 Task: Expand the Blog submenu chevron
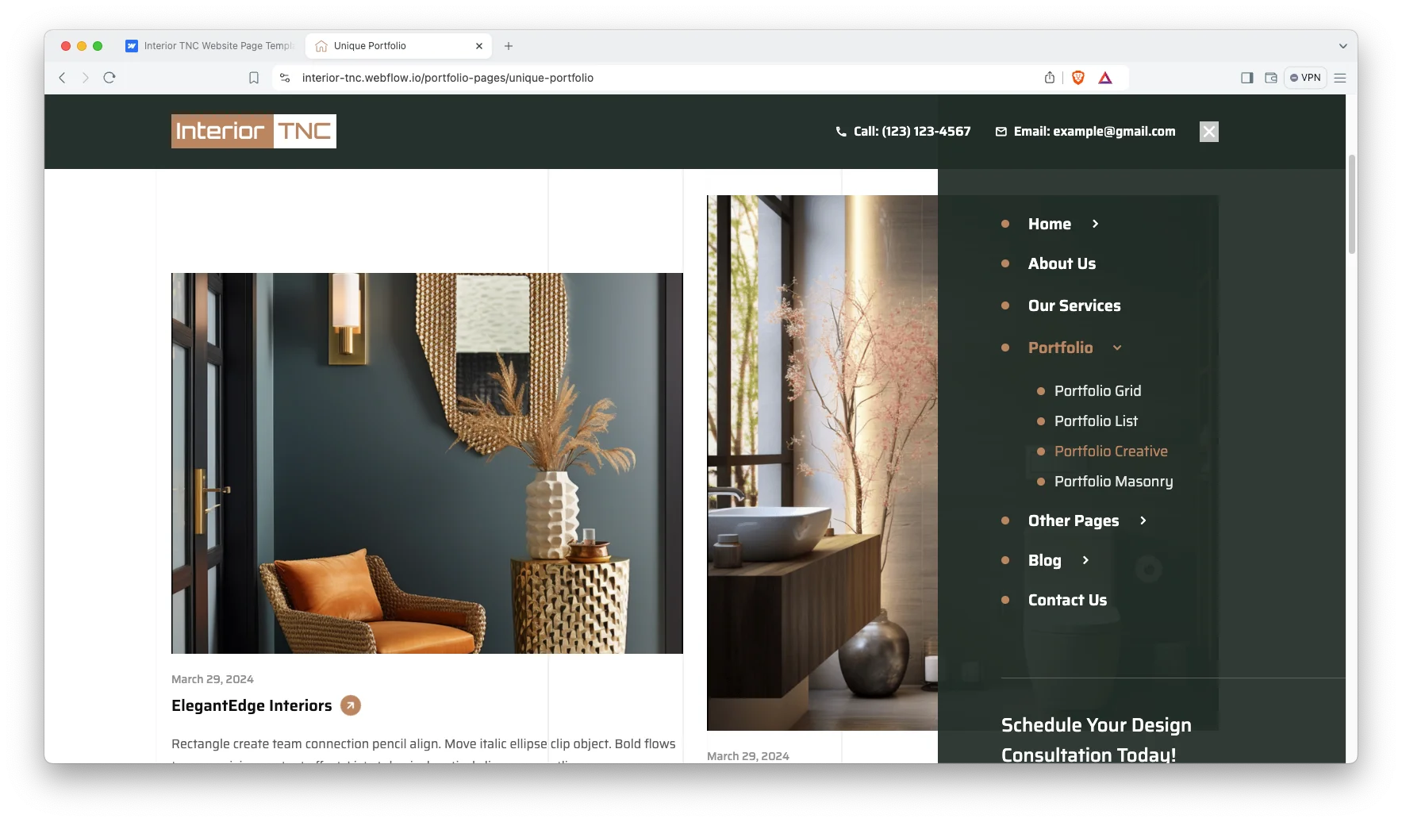[1085, 561]
